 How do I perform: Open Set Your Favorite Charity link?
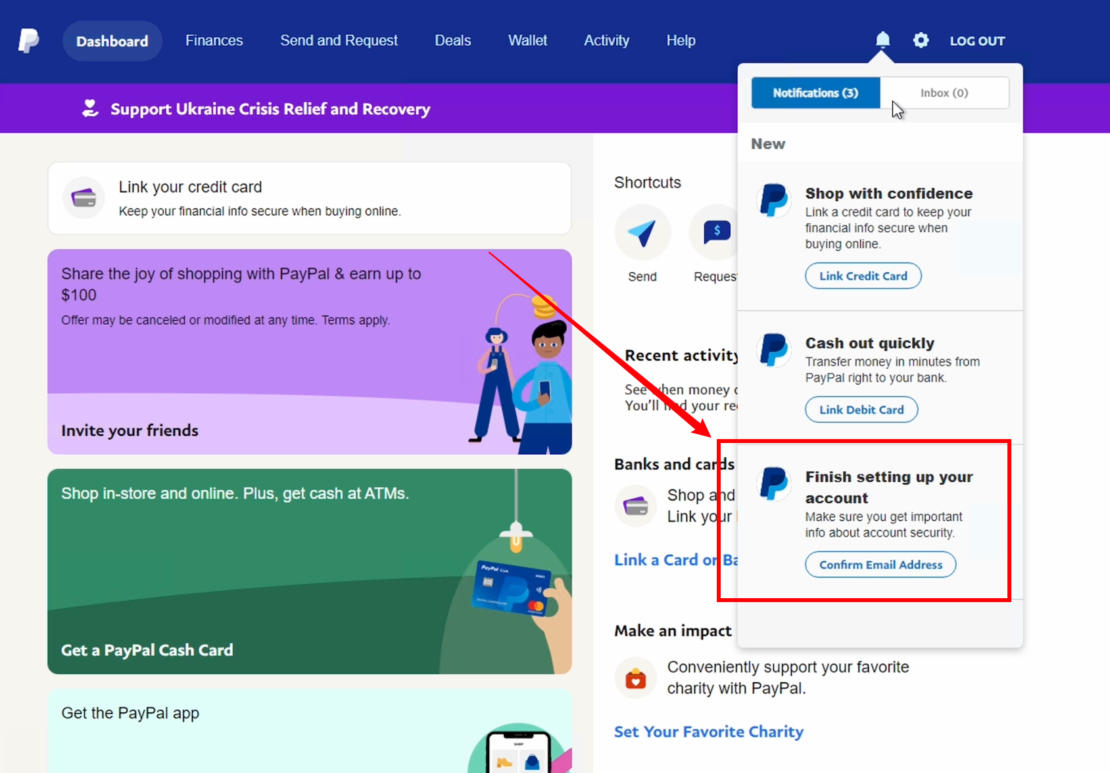click(x=708, y=732)
